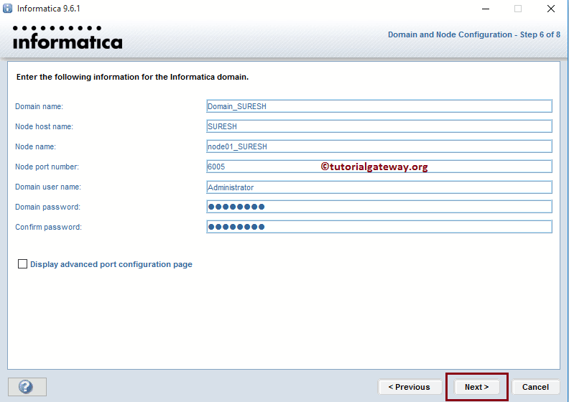Select the Node host name field
Viewport: 569px width, 402px height.
[x=379, y=126]
